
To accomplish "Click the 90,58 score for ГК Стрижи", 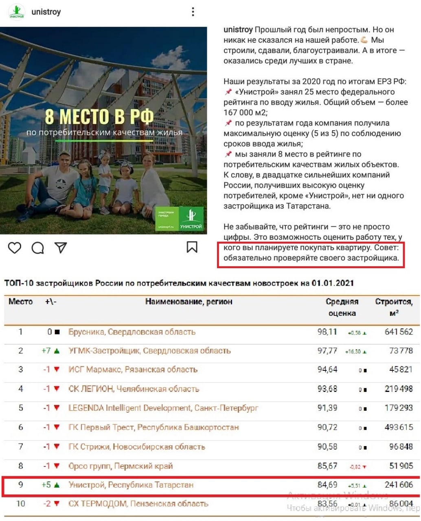I will (x=327, y=447).
